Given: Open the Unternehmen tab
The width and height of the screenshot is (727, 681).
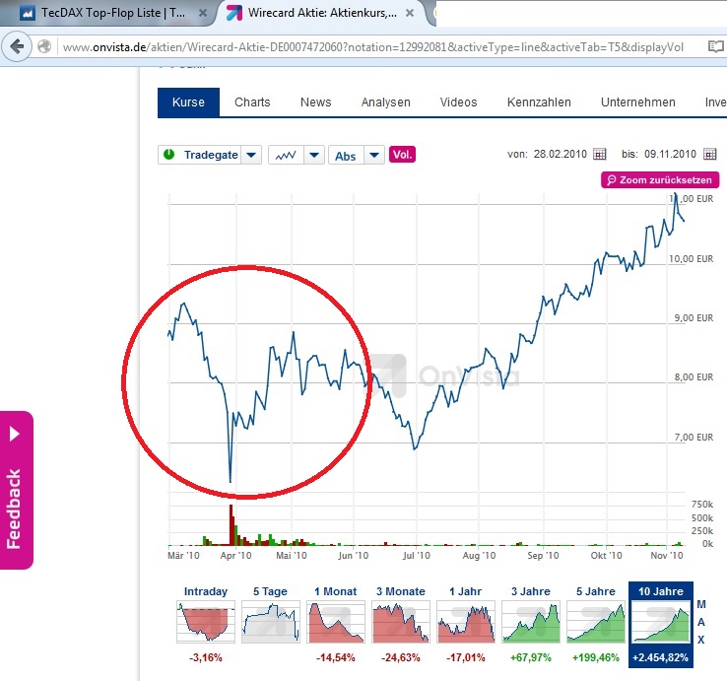Looking at the screenshot, I should coord(638,102).
